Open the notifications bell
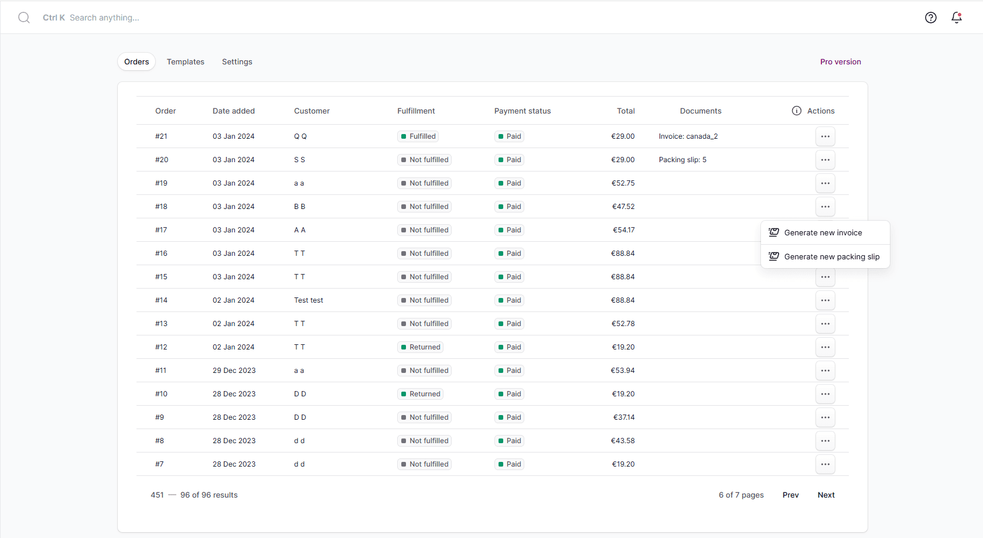 click(x=956, y=18)
